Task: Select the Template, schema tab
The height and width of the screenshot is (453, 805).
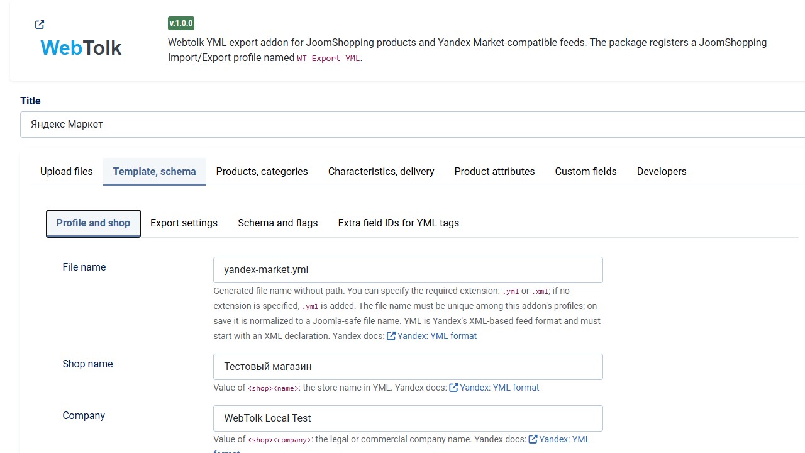Action: tap(155, 171)
